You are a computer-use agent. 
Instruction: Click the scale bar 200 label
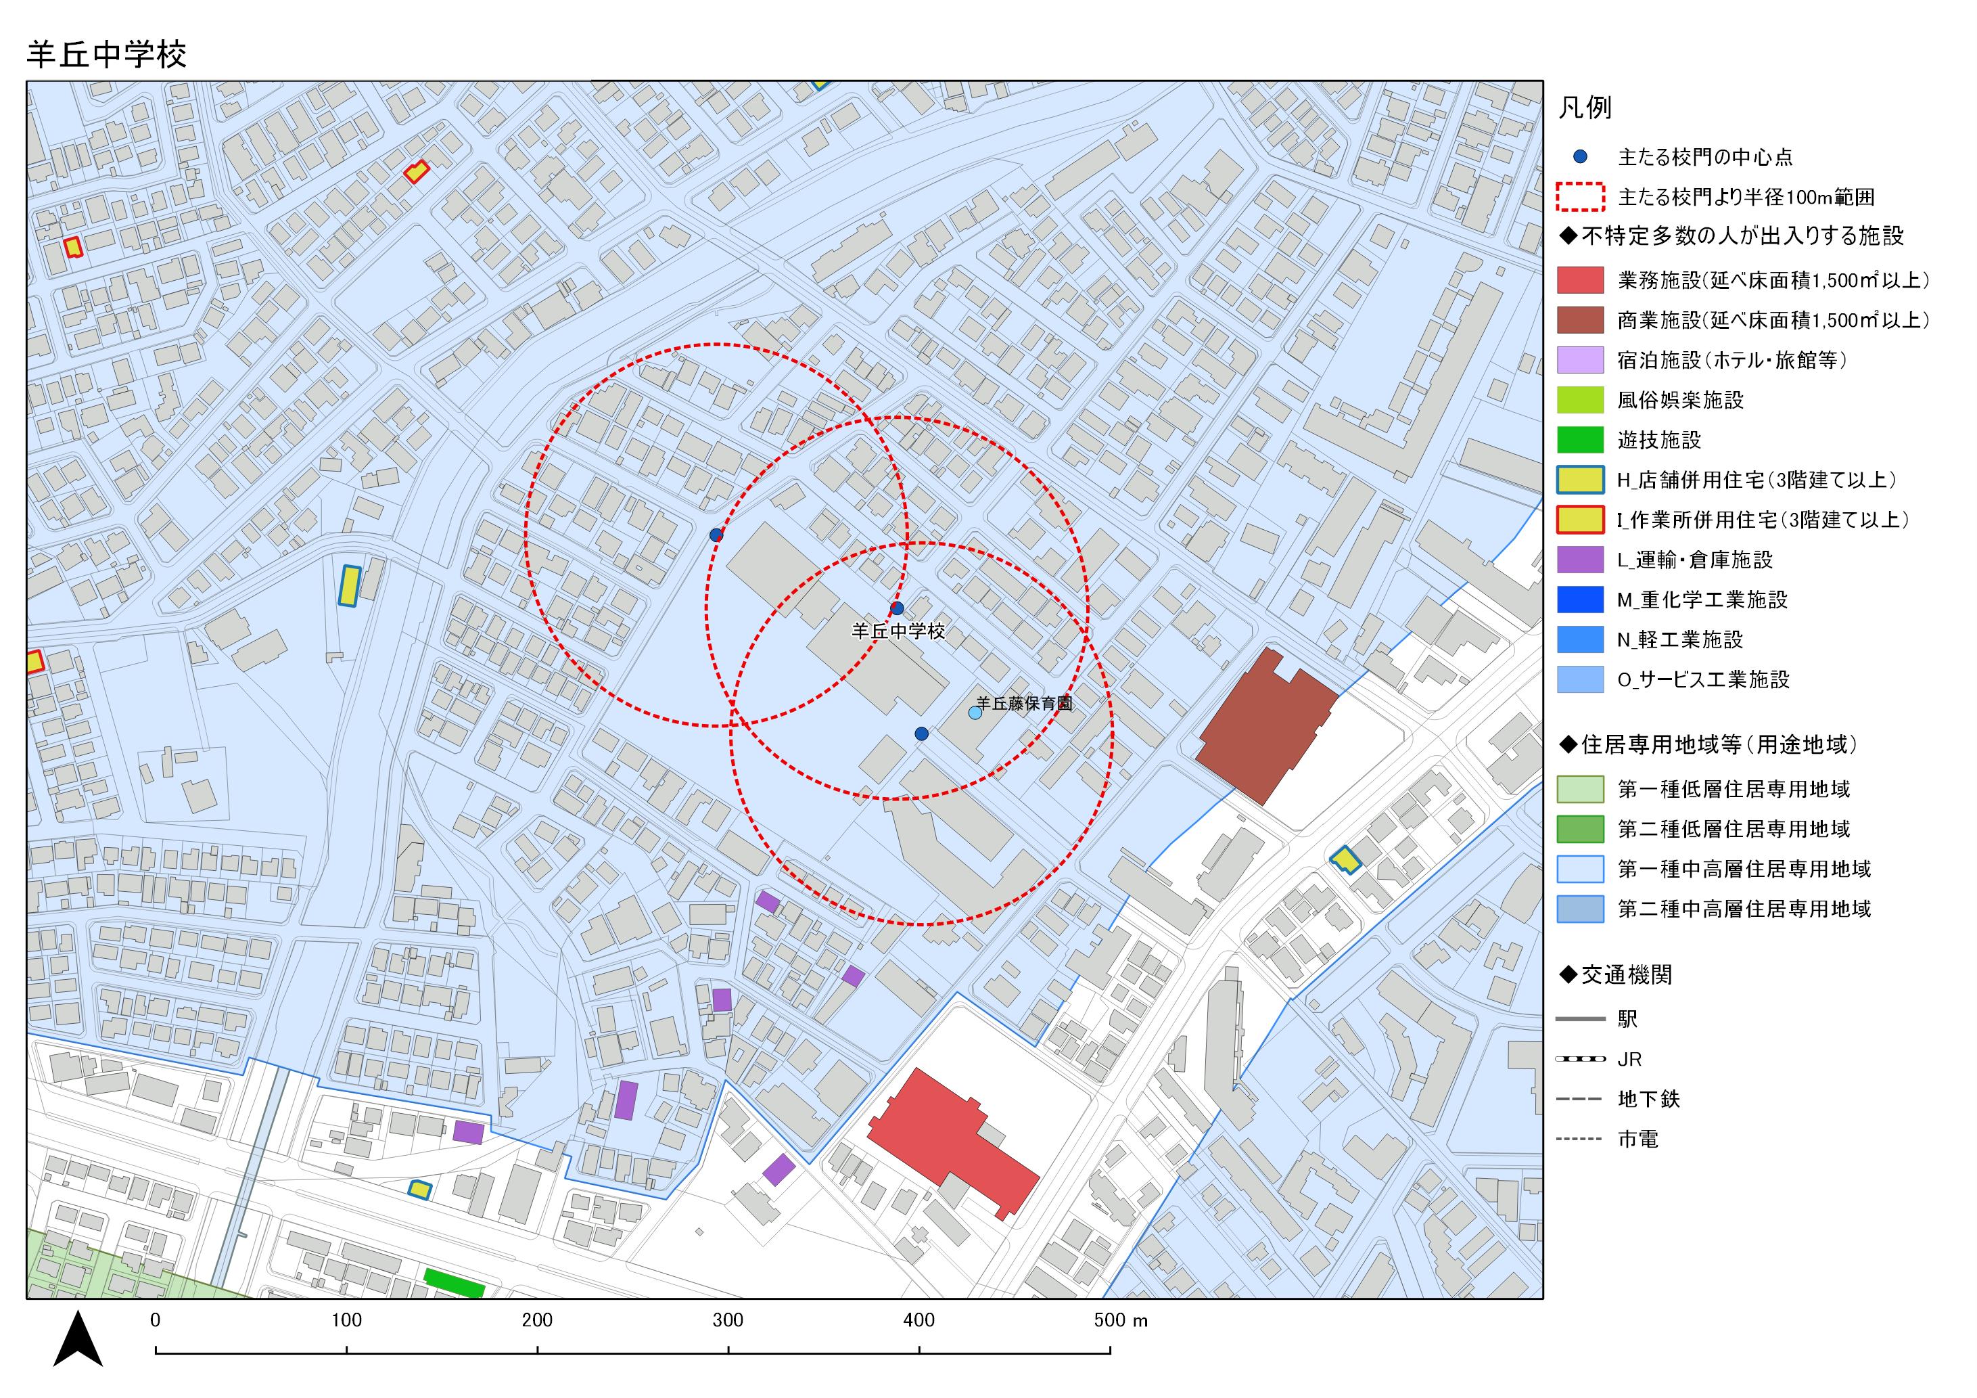pos(537,1320)
